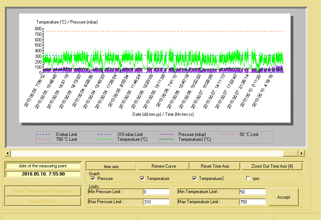Click the 'Graph' group heading
This screenshot has height=220, width=321.
94,174
